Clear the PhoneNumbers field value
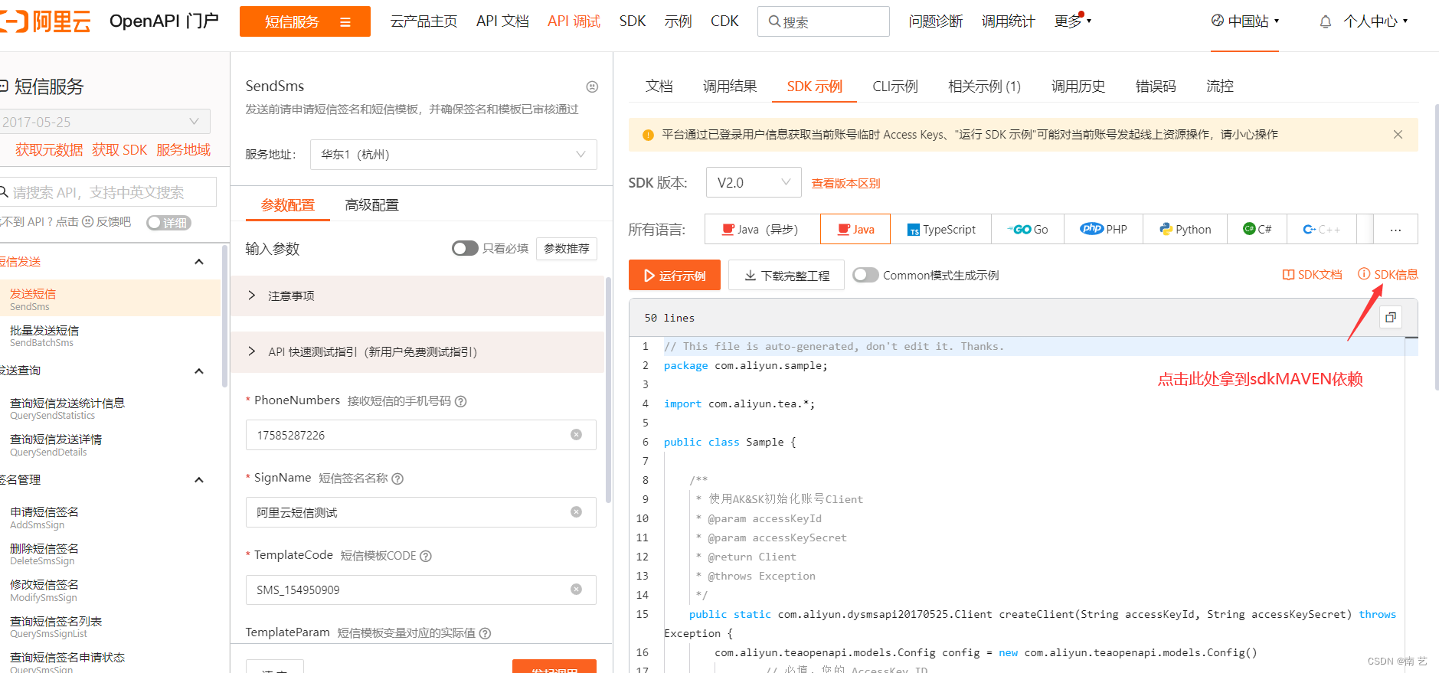Viewport: 1439px width, 673px height. 577,435
